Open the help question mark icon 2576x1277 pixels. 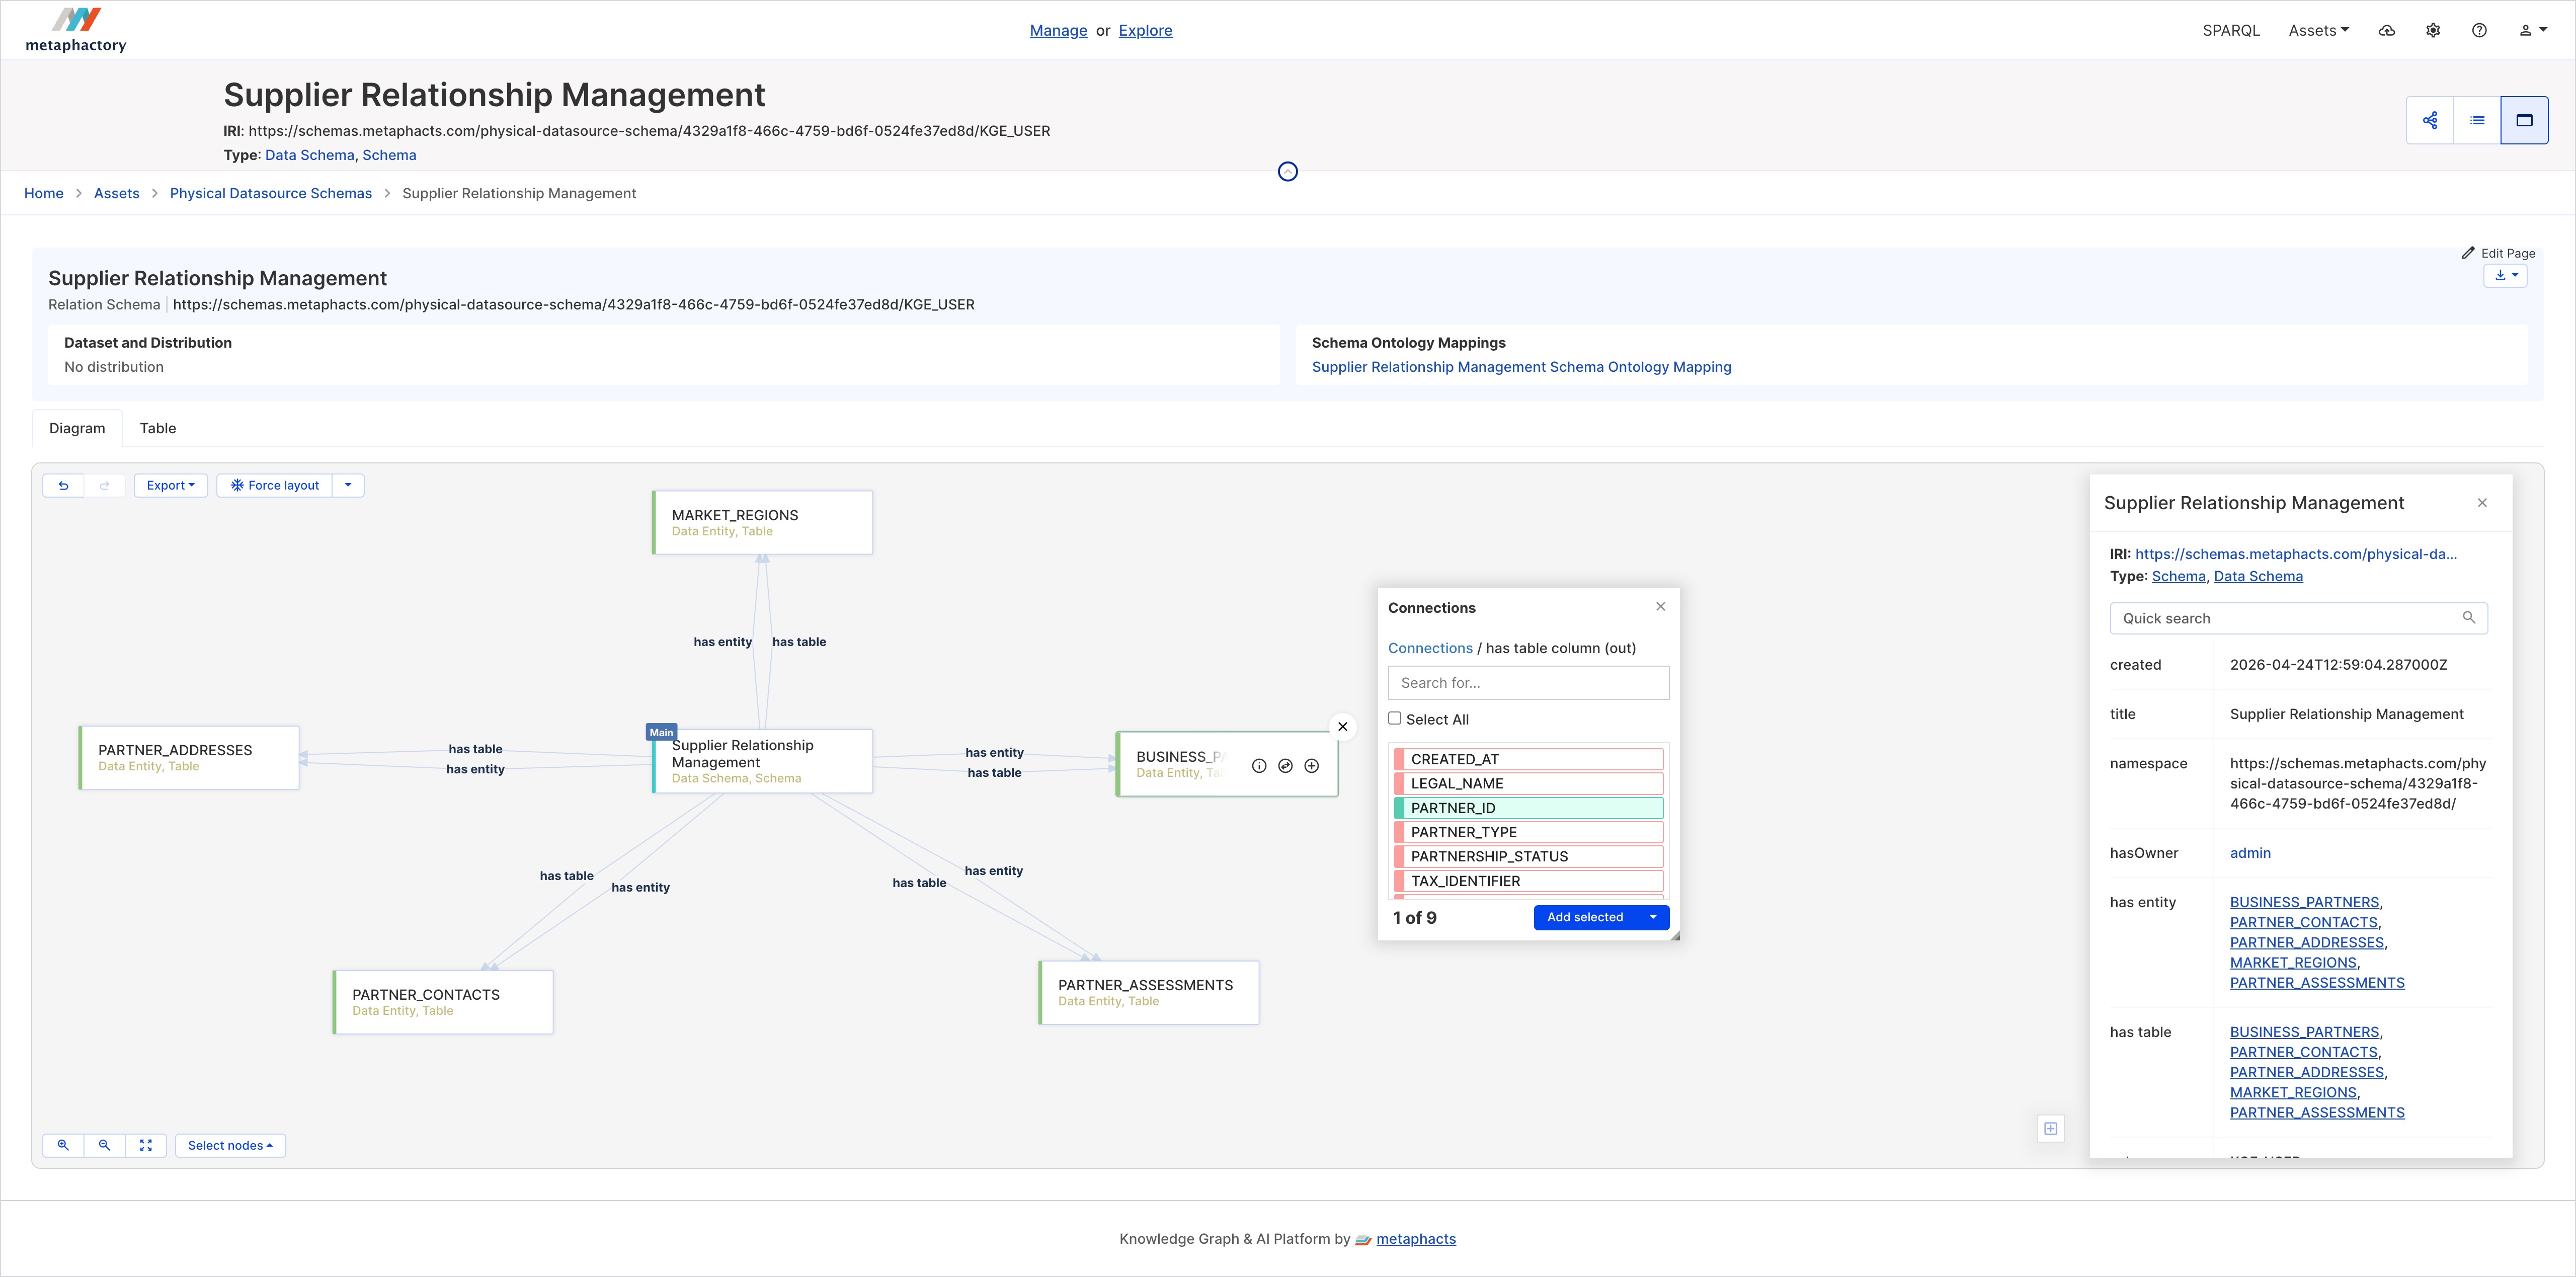(2479, 30)
